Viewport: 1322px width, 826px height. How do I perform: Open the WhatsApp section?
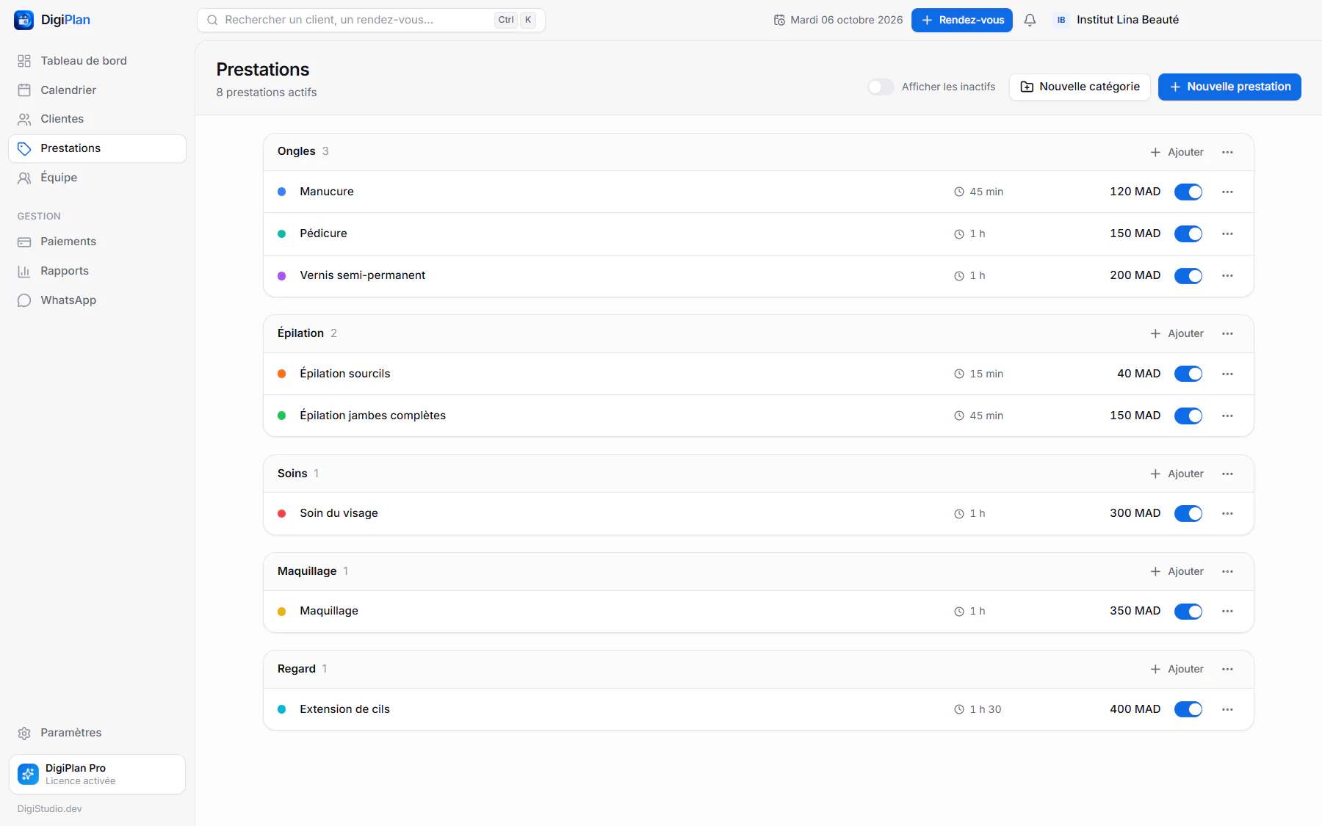(x=97, y=300)
